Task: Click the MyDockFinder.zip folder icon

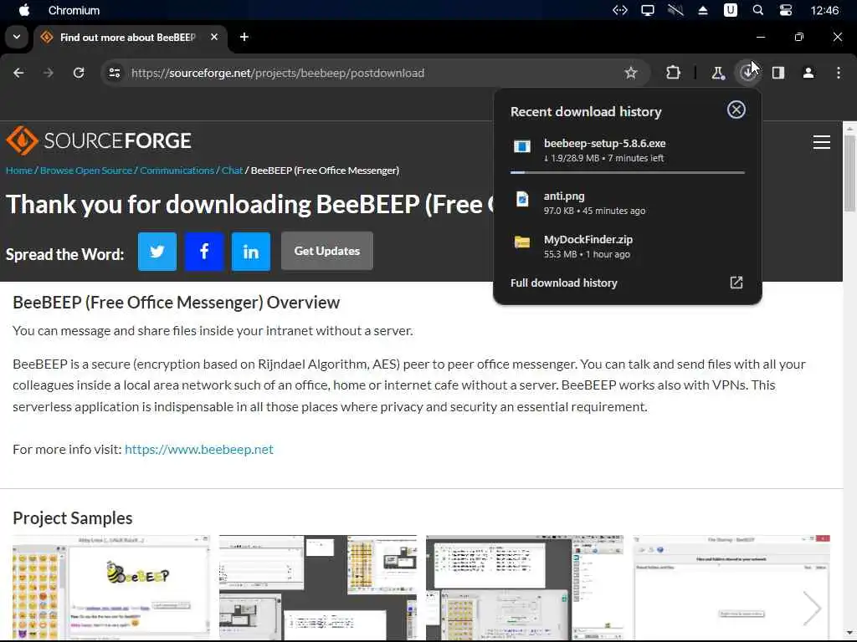Action: (522, 242)
